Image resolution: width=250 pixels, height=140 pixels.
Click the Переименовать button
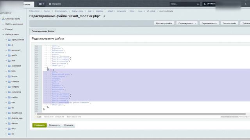(x=209, y=23)
